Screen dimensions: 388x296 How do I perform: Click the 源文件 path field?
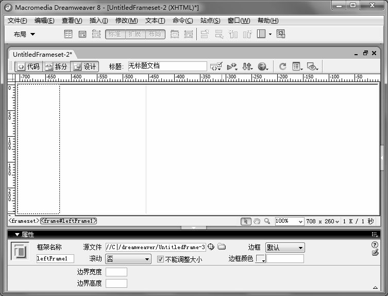156,247
